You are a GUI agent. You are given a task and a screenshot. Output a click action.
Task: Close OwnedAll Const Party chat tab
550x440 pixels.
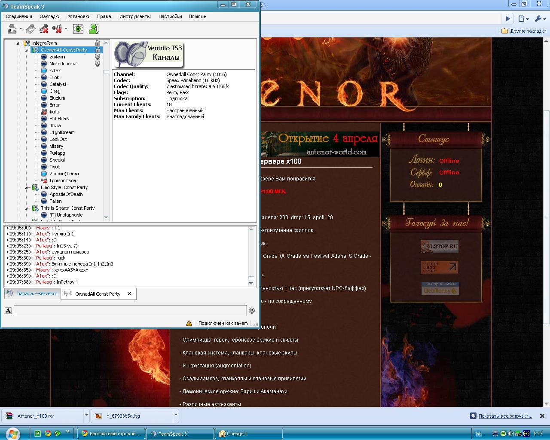point(129,294)
